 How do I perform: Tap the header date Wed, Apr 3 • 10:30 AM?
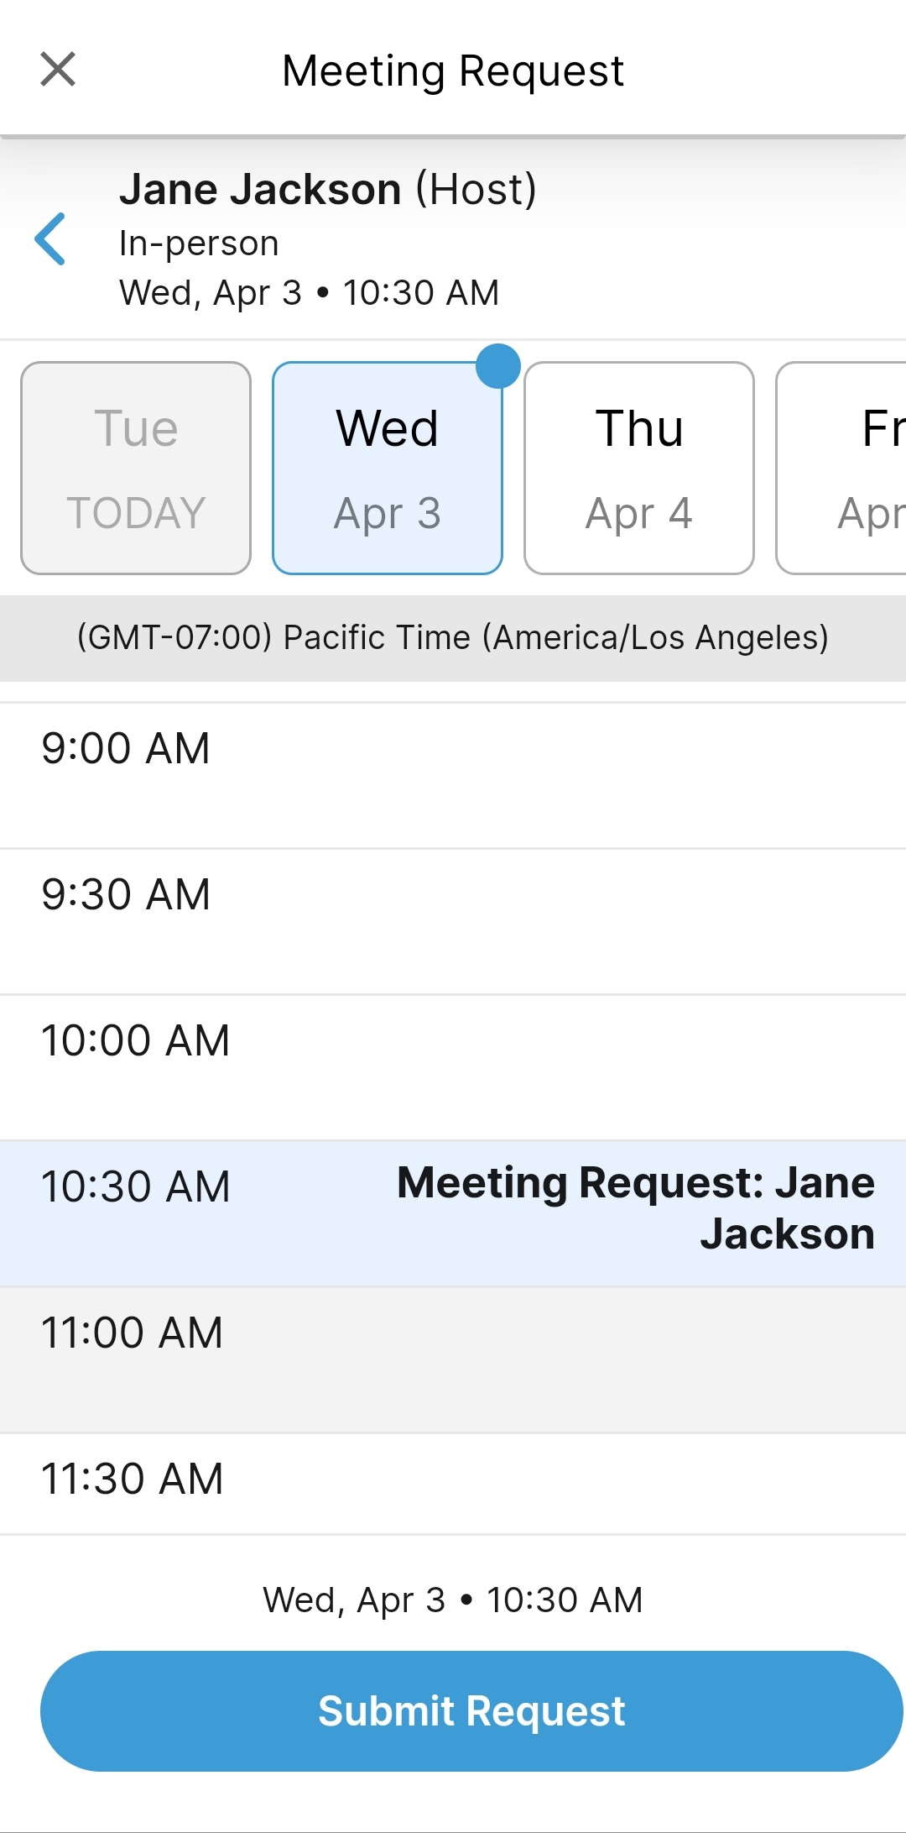pyautogui.click(x=309, y=293)
